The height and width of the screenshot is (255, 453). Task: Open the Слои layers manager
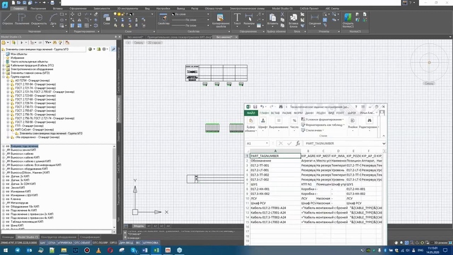point(106,19)
